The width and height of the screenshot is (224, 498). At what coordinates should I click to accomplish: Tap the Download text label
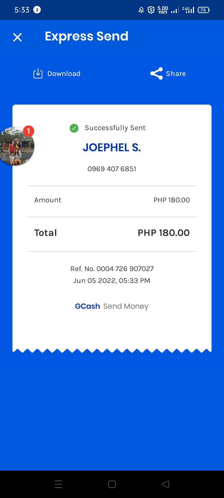click(x=64, y=74)
